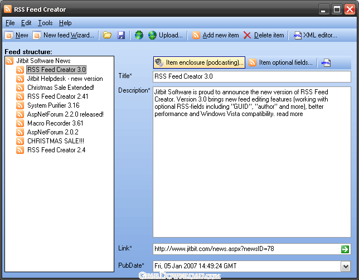Click RSS icon beside AspNetForum 2.0.2
Screen dimensions: 359x280
20,132
